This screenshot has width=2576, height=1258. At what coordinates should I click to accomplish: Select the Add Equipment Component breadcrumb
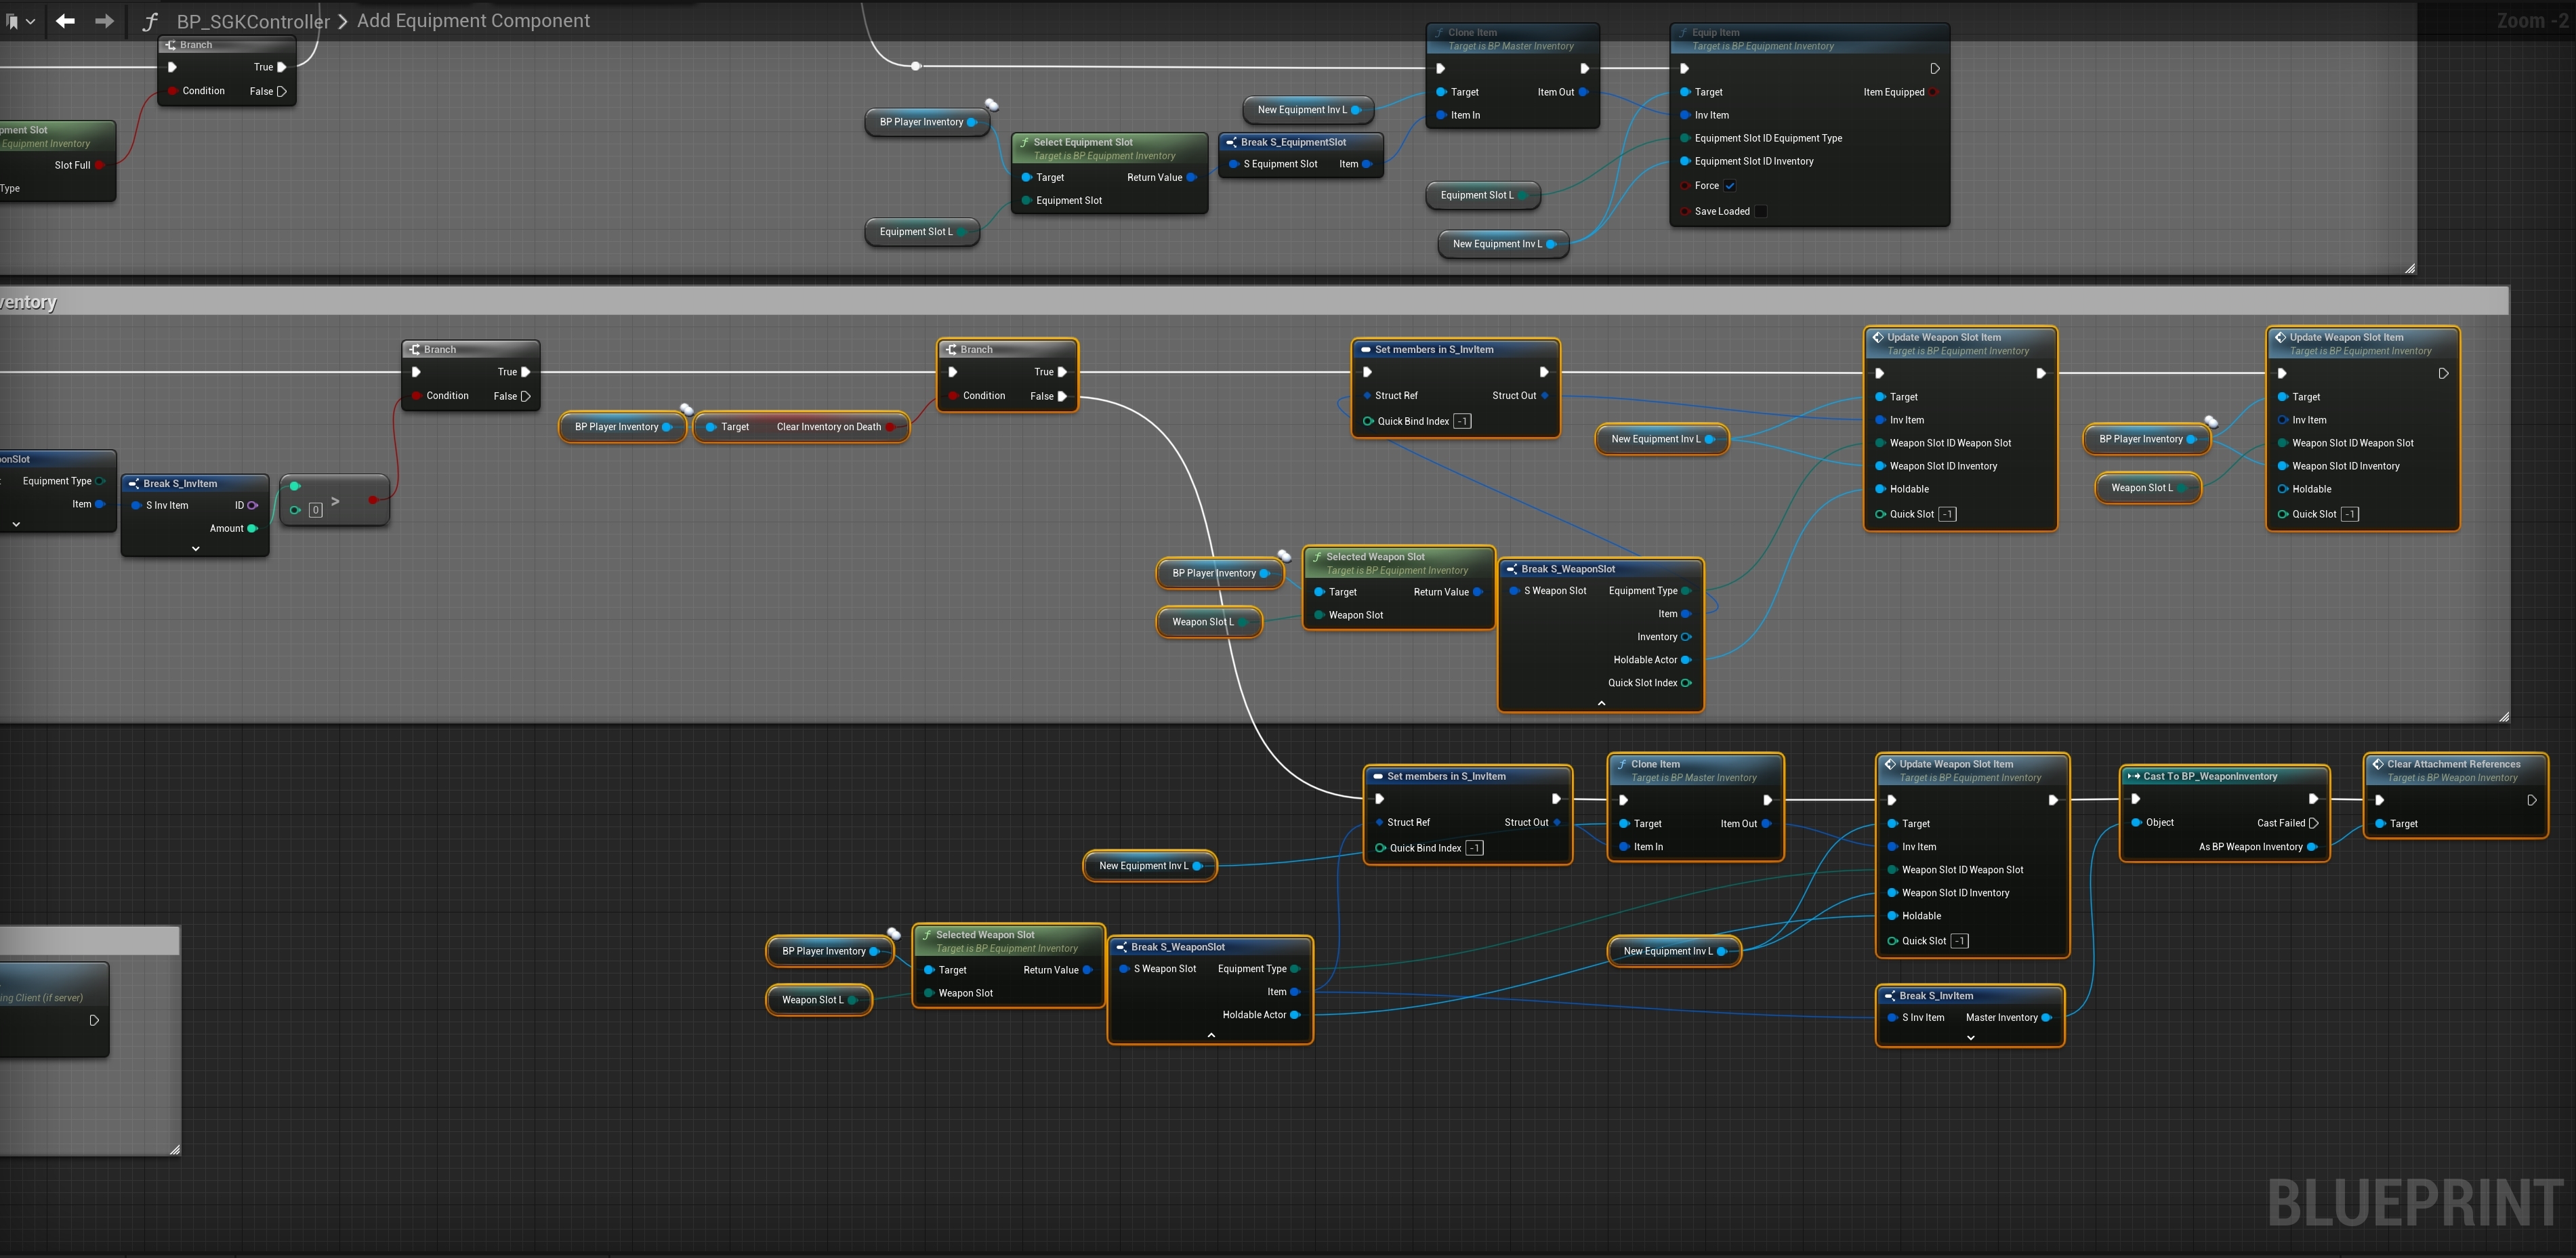[473, 21]
